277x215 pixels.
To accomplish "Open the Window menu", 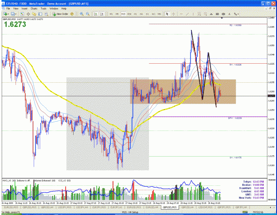I will (54, 8).
